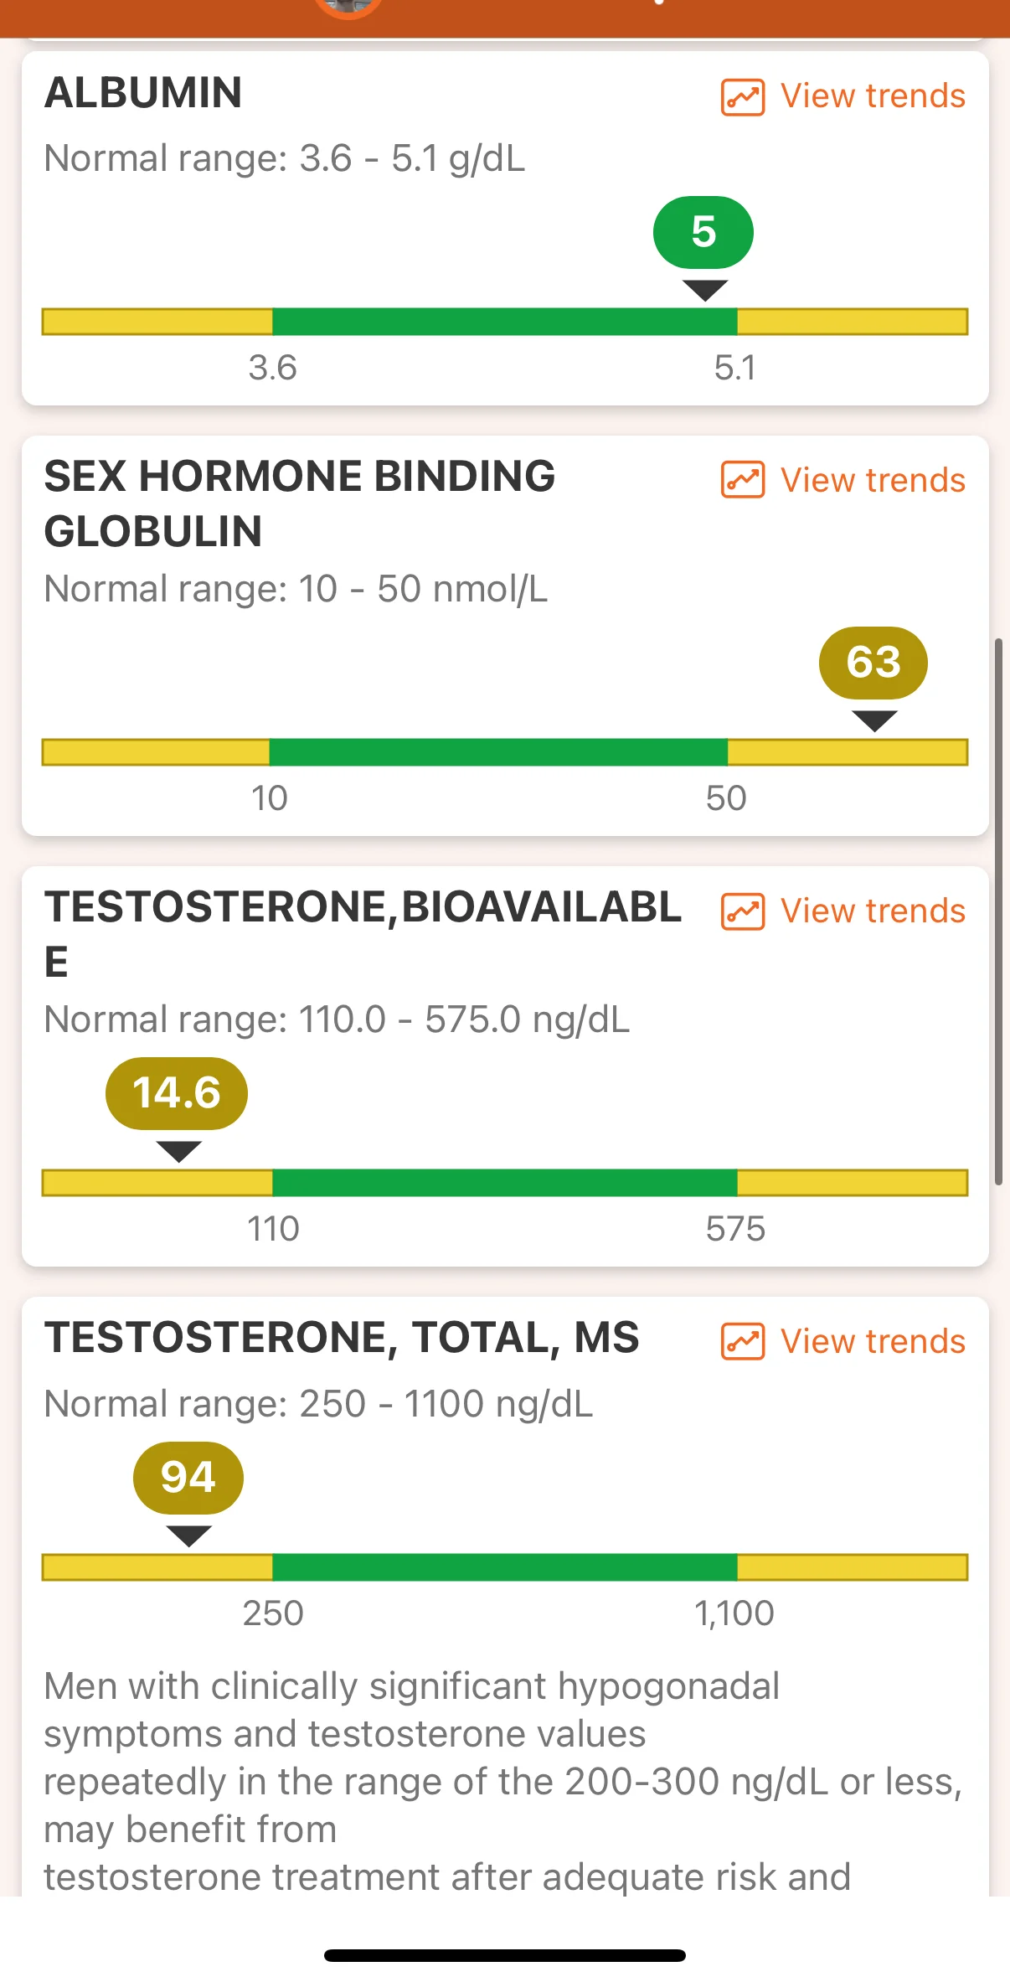This screenshot has height=1982, width=1010.
Task: Tap the green 5 Albumin value badge
Action: [x=703, y=232]
